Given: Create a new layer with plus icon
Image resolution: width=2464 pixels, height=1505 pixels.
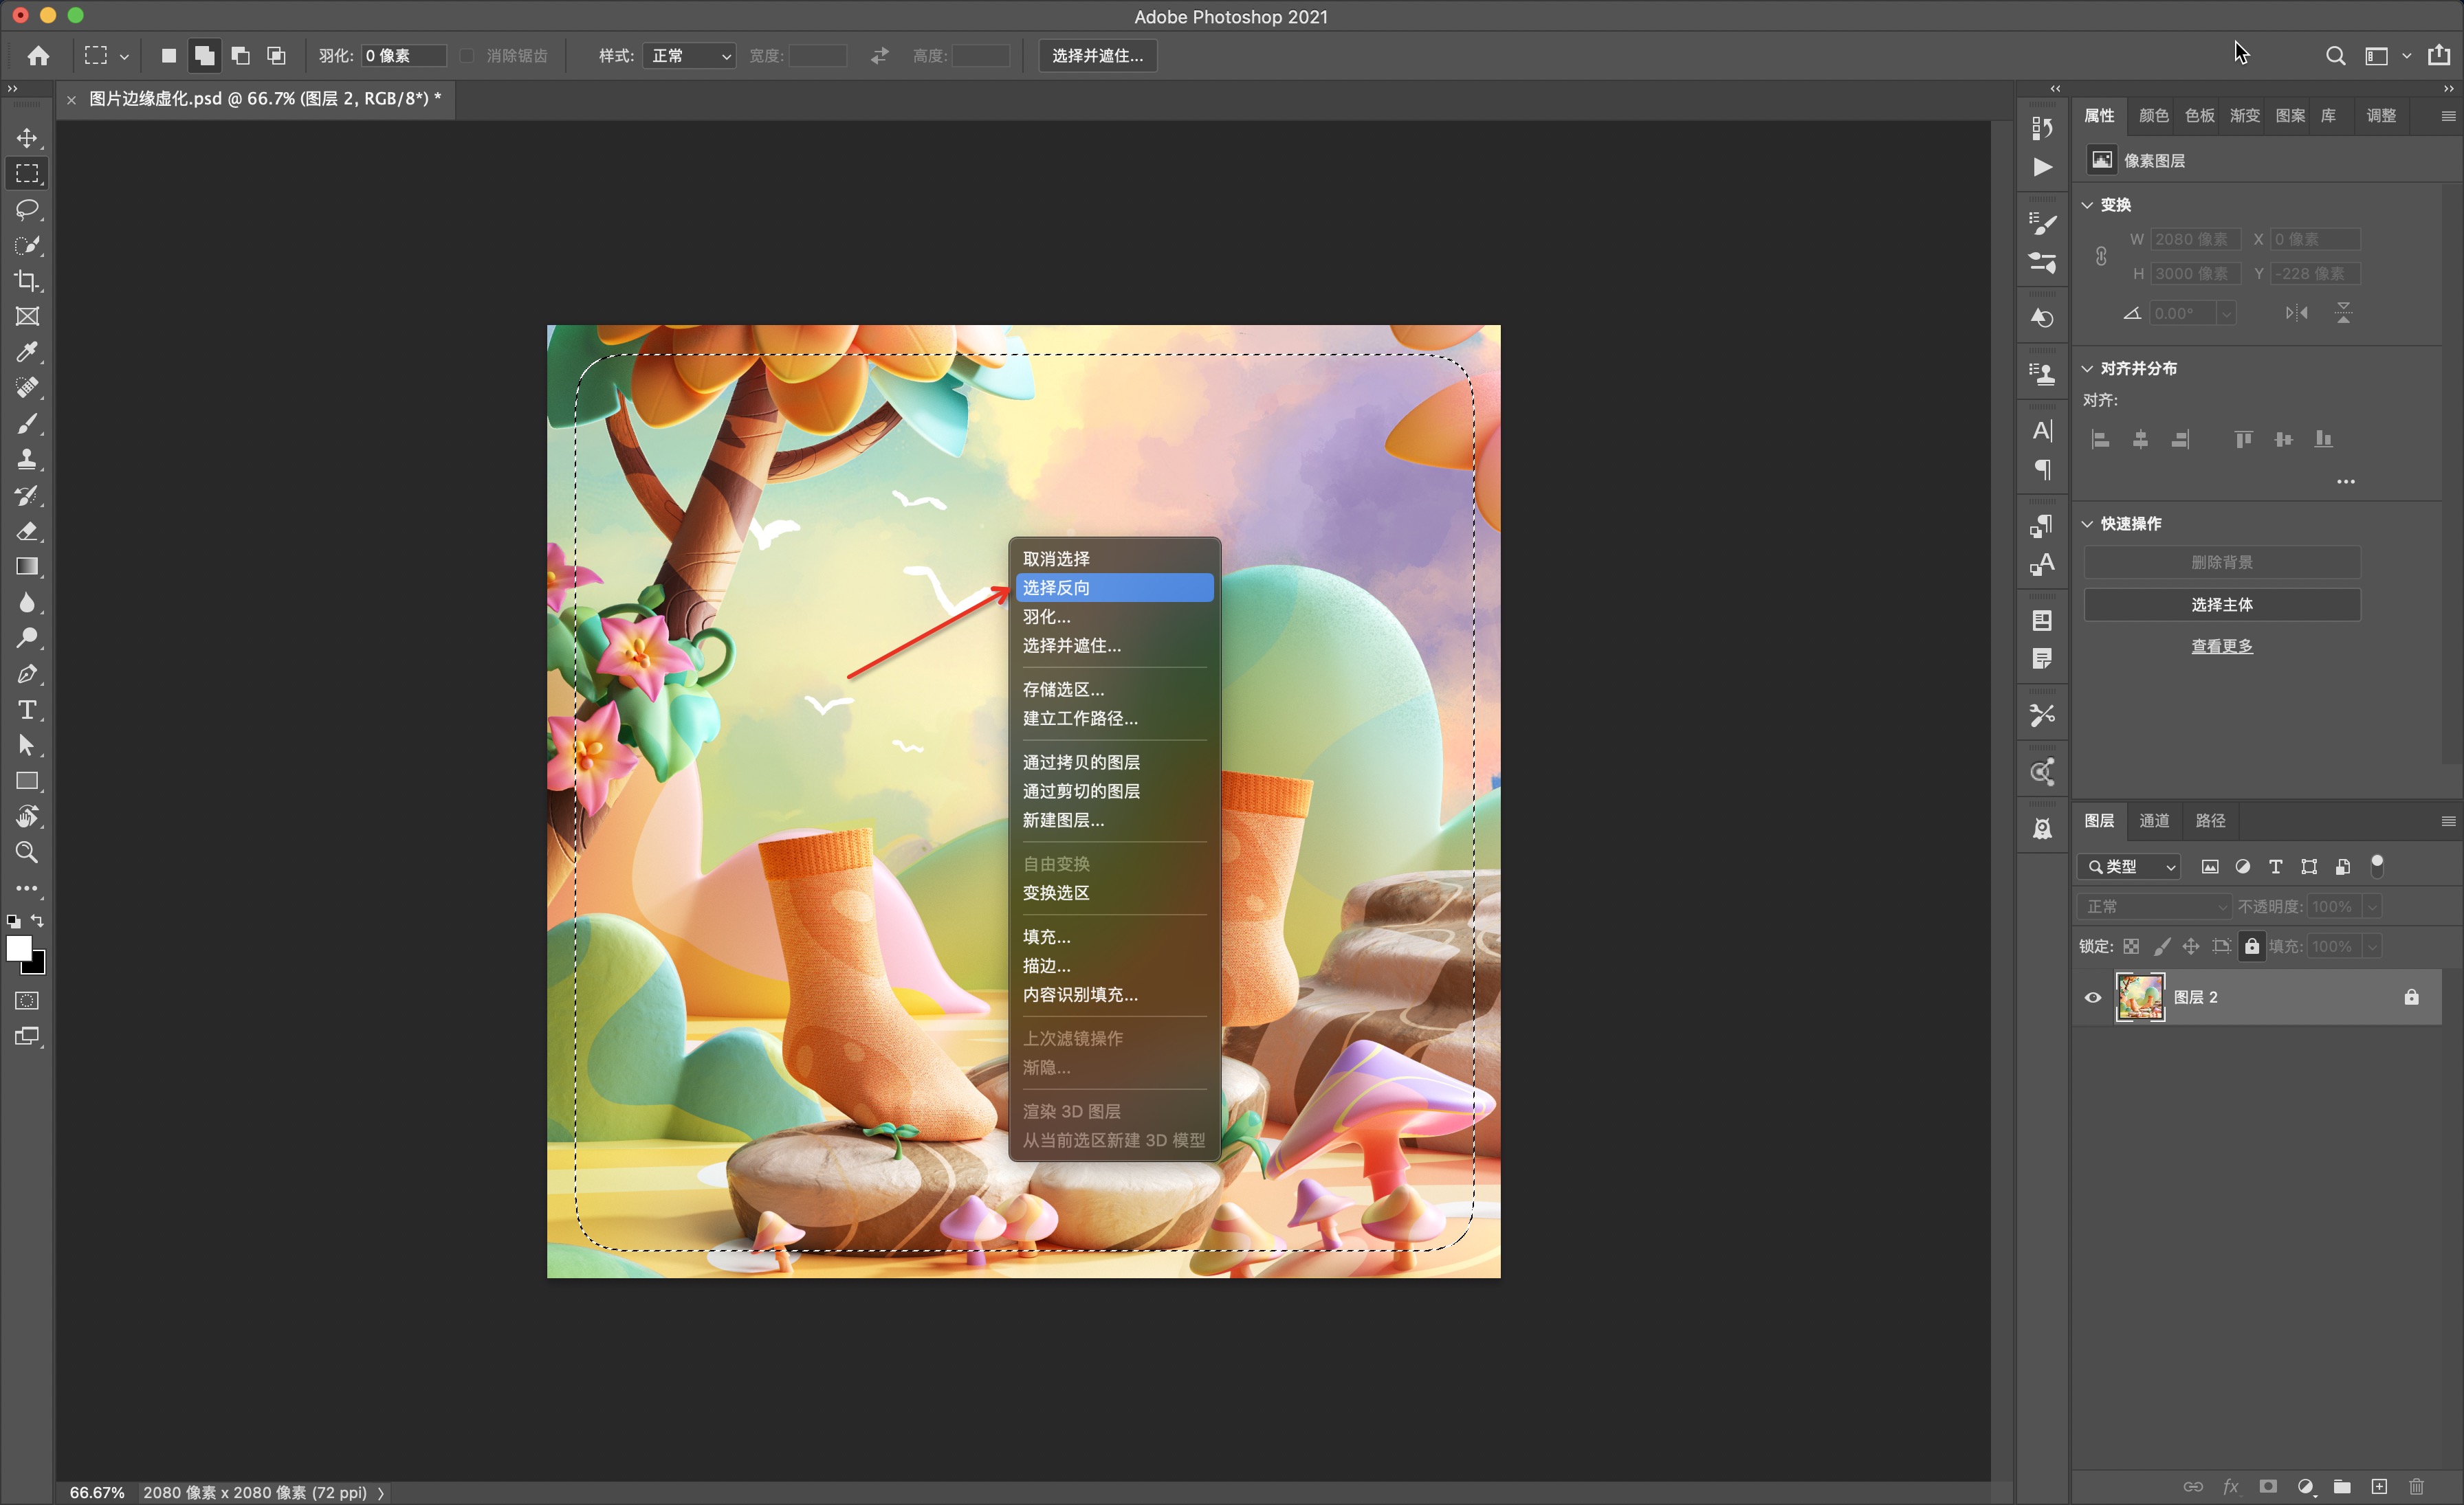Looking at the screenshot, I should pyautogui.click(x=2379, y=1486).
